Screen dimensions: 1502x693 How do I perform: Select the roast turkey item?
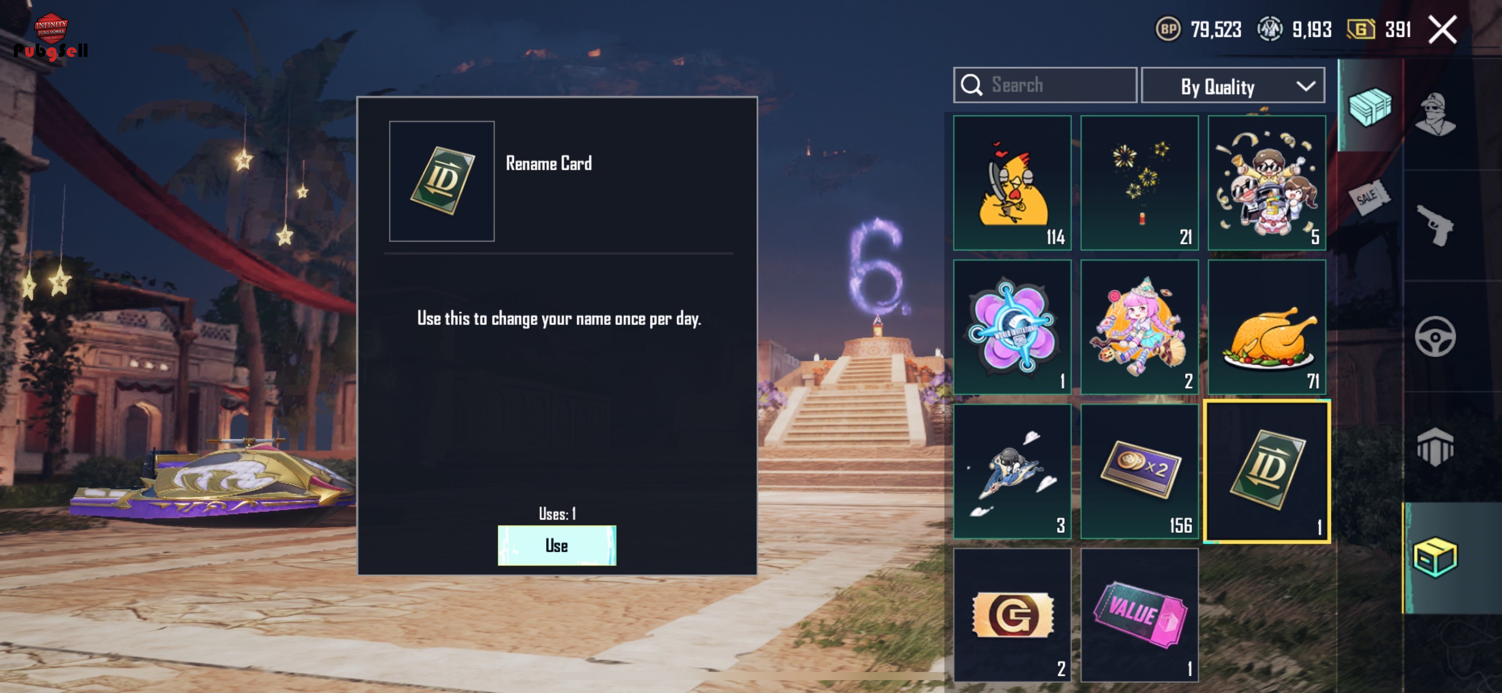click(x=1267, y=327)
